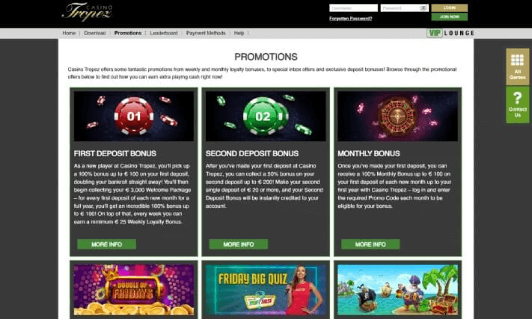
Task: Click the Casino Tropez logo
Action: [87, 12]
